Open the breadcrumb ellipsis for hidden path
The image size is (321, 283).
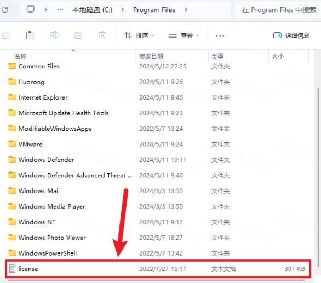pyautogui.click(x=60, y=9)
